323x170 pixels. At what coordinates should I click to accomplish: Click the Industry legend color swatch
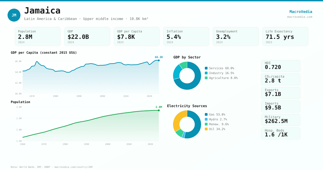pos(206,73)
